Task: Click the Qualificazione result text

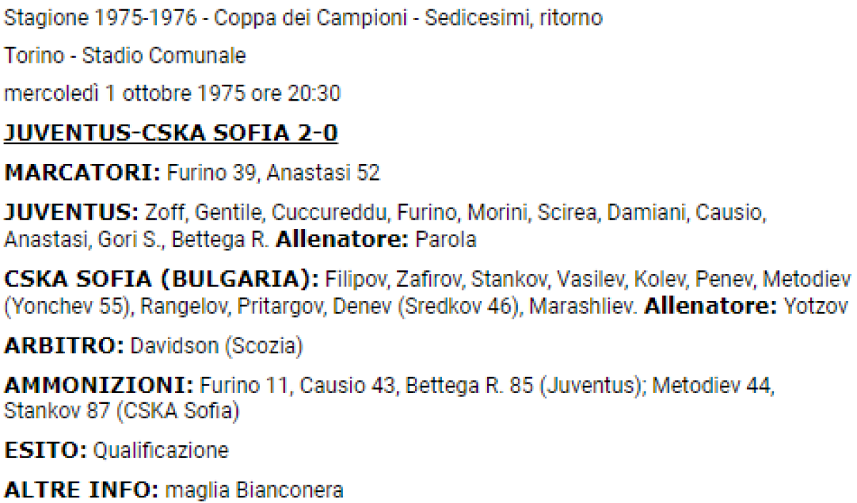Action: click(x=161, y=451)
